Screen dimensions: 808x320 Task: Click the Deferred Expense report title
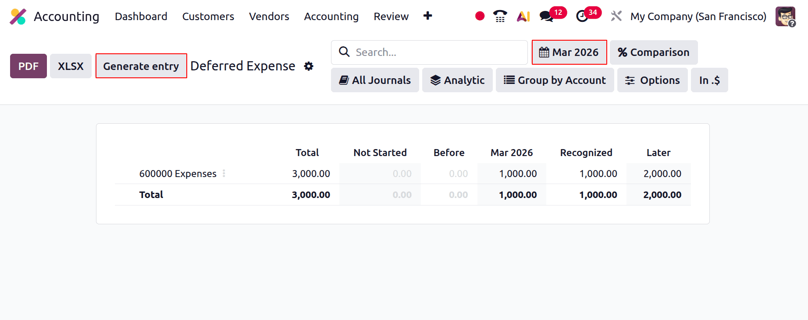click(x=243, y=66)
